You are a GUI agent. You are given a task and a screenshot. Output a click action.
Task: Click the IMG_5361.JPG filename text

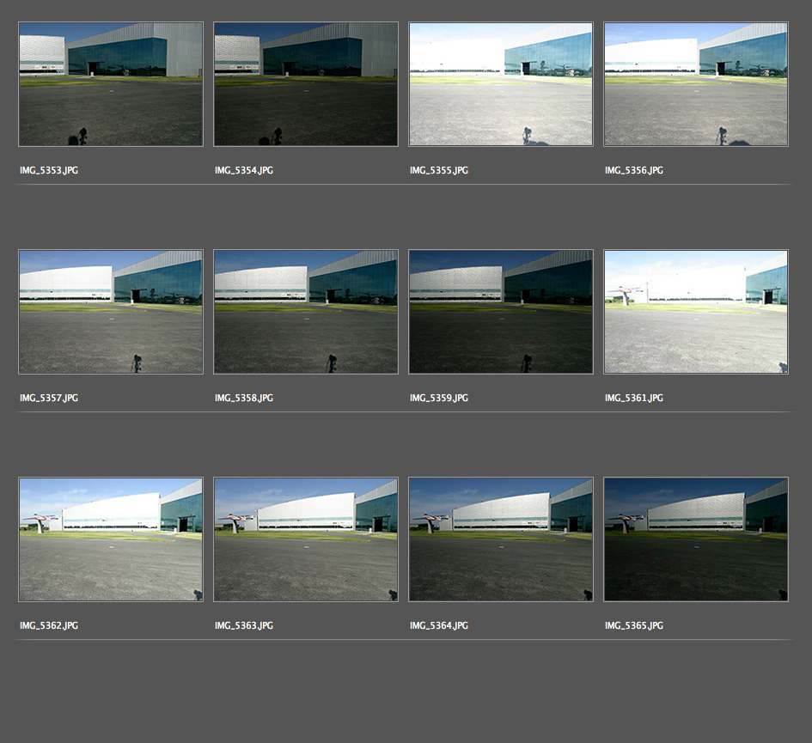pos(634,399)
